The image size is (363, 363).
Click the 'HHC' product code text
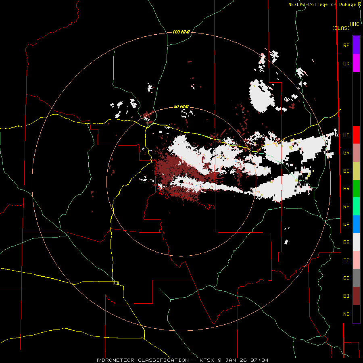click(x=355, y=24)
